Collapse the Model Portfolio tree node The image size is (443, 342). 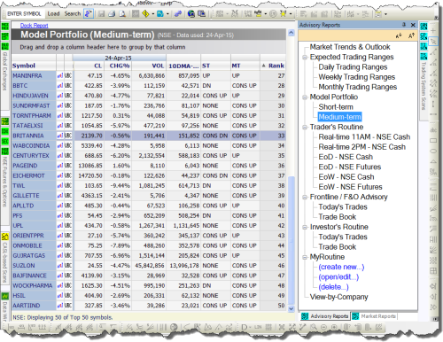(305, 97)
